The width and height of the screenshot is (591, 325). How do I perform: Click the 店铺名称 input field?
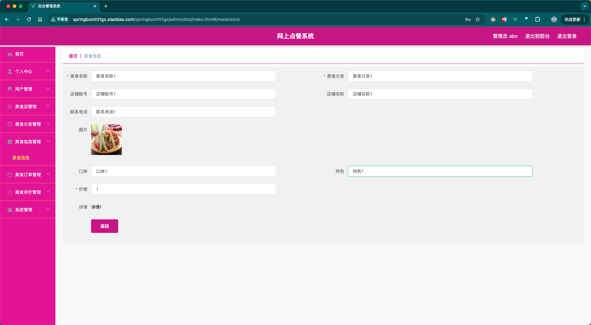pyautogui.click(x=440, y=94)
